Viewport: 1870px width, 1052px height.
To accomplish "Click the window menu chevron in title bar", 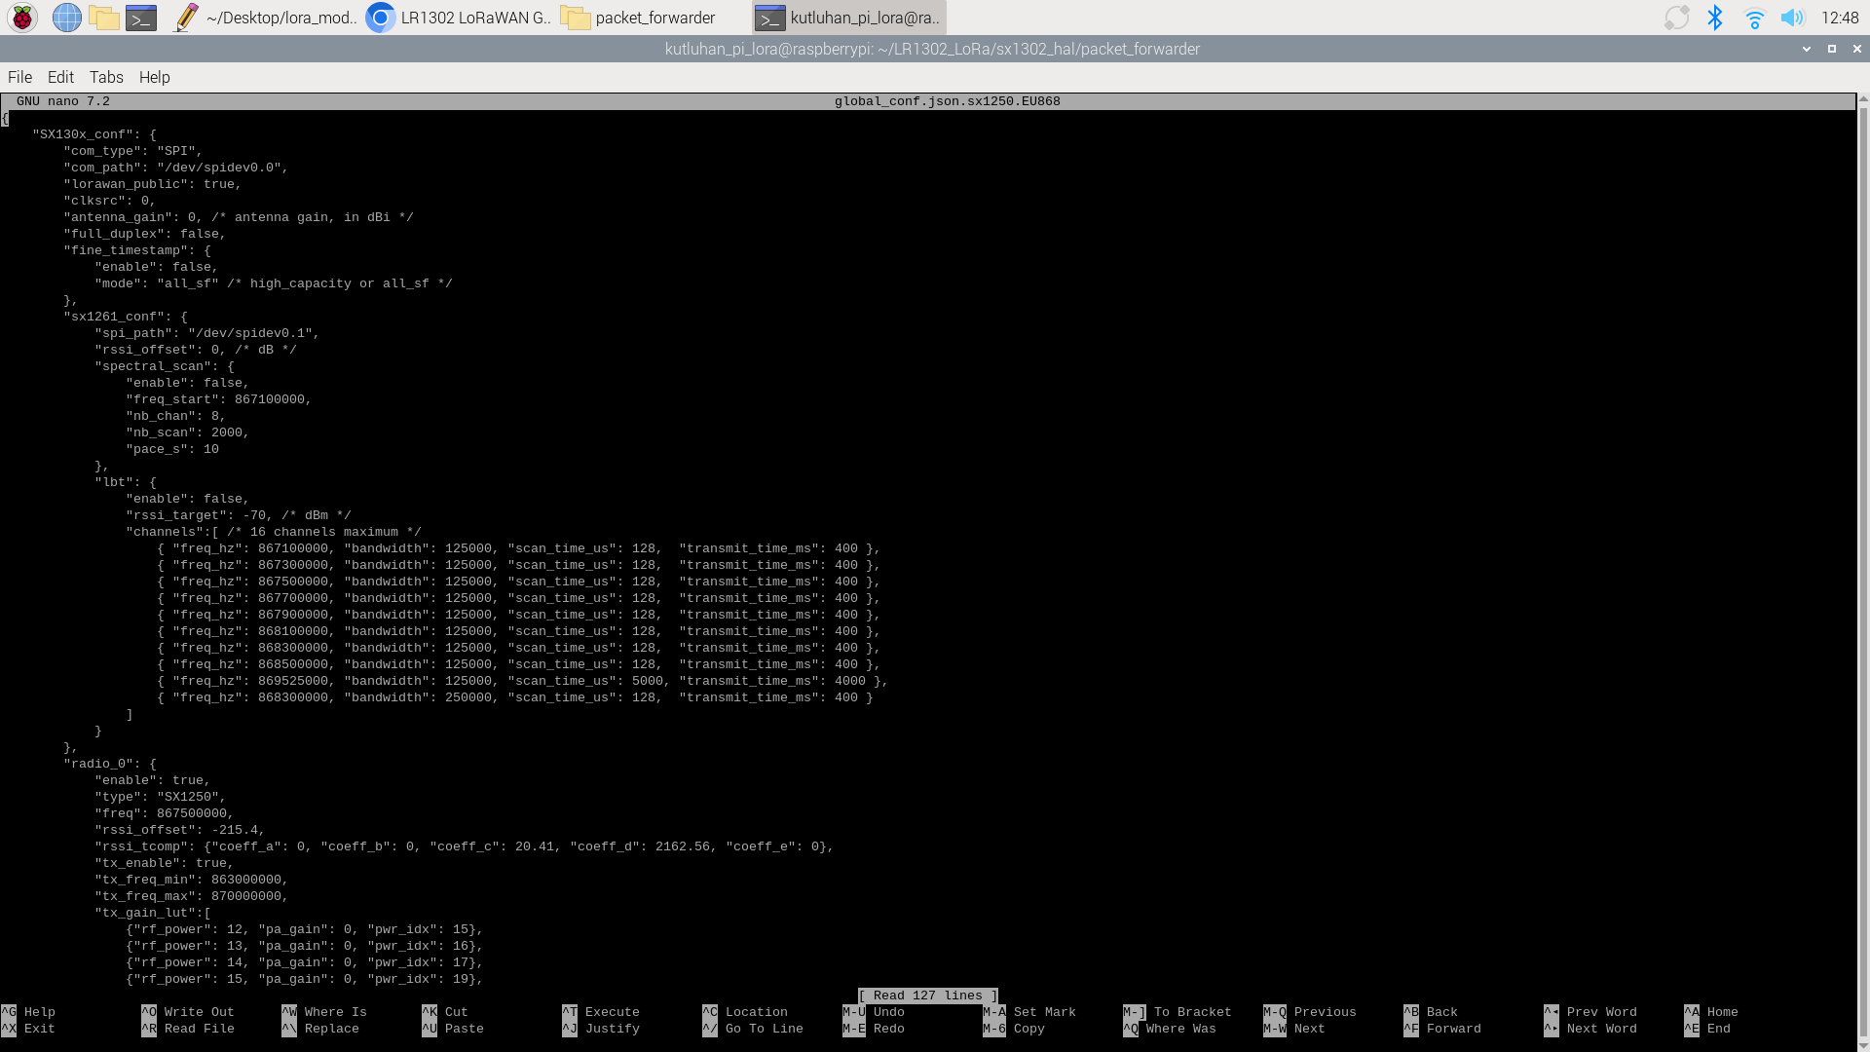I will pyautogui.click(x=1807, y=49).
